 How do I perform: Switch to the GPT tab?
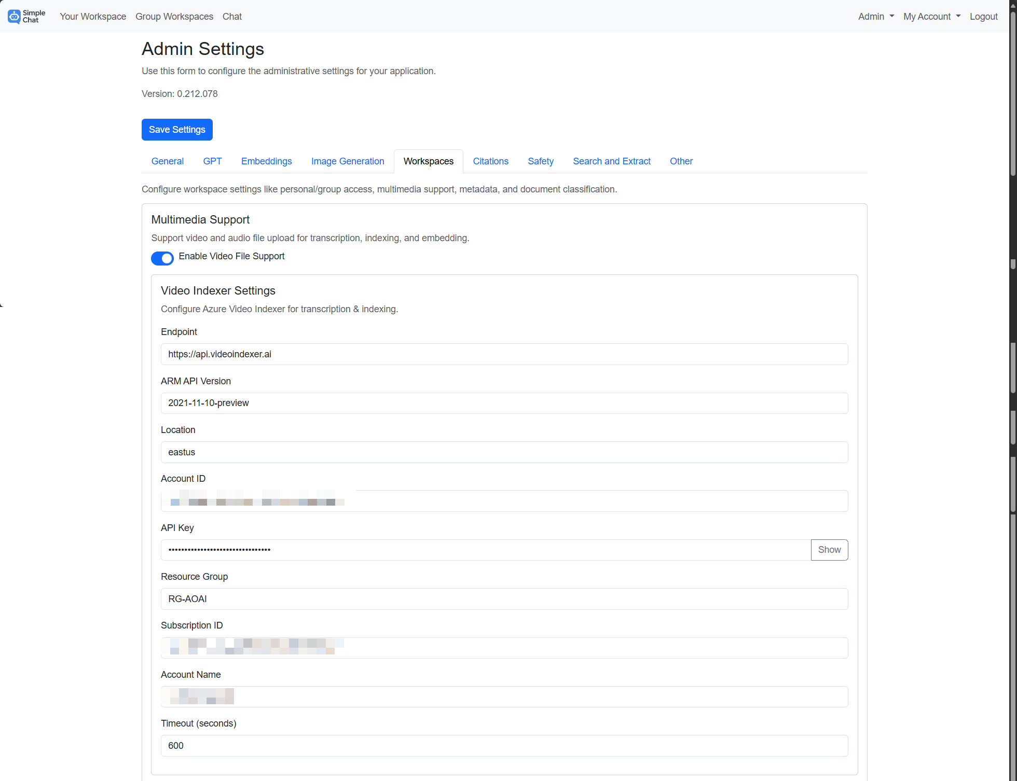pos(212,161)
